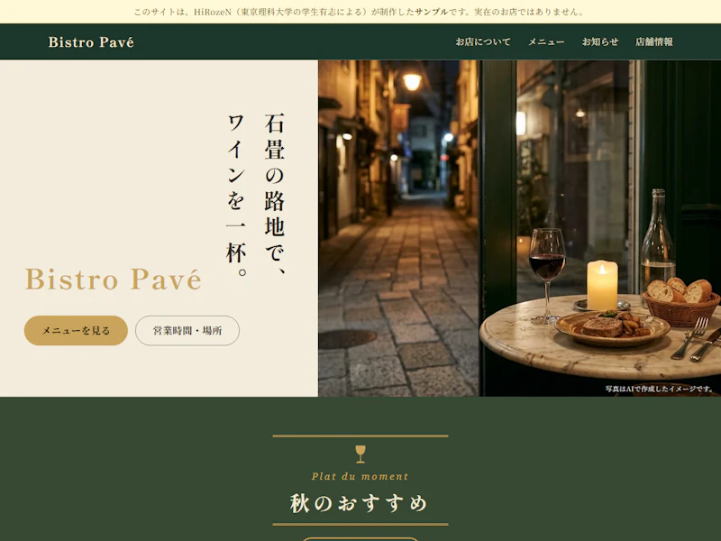Open the メニュー navigation link
This screenshot has width=721, height=541.
coord(546,41)
